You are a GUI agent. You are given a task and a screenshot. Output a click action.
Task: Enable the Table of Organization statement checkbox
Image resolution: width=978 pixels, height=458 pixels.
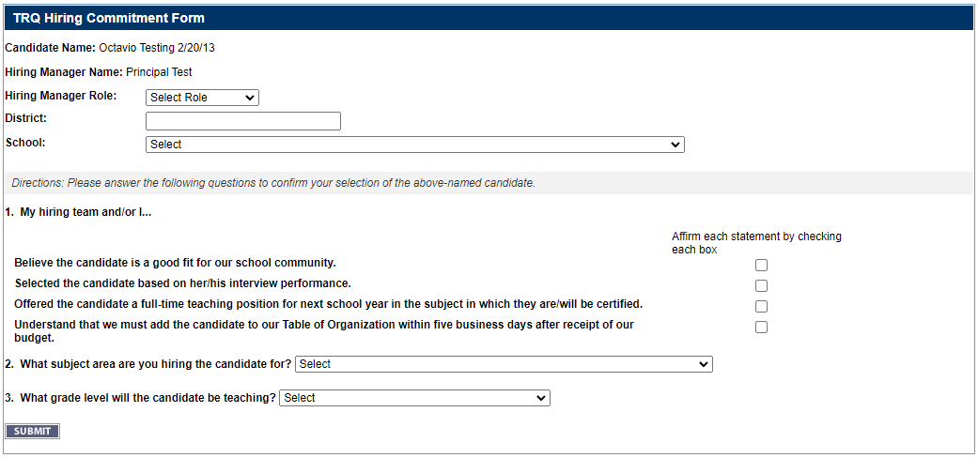[761, 328]
